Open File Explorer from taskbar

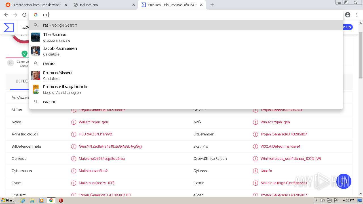pyautogui.click(x=32, y=200)
